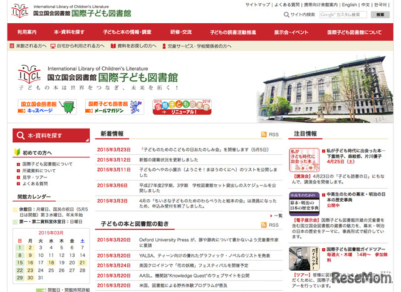401x292 pixels.
Task: Click the RSS icon for 子どもの本と図書館の動き
Action: 264,225
